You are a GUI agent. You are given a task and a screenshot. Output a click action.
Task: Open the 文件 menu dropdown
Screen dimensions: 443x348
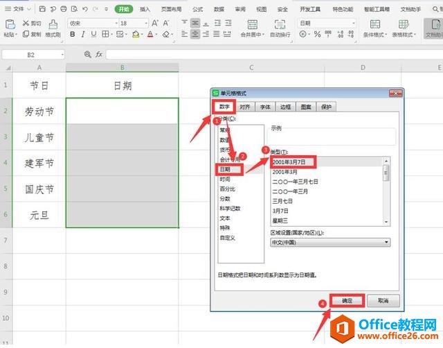click(18, 9)
